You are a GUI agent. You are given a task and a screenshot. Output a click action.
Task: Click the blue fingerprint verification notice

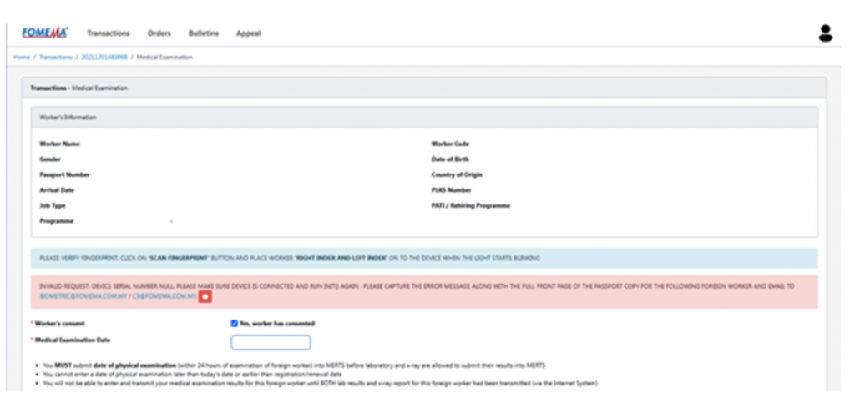424,259
